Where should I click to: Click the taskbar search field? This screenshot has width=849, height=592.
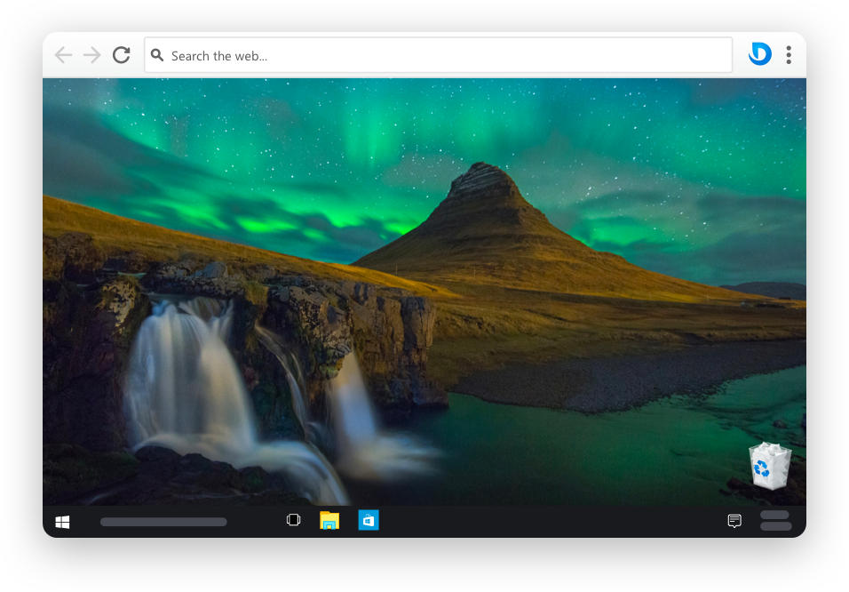[x=163, y=522]
